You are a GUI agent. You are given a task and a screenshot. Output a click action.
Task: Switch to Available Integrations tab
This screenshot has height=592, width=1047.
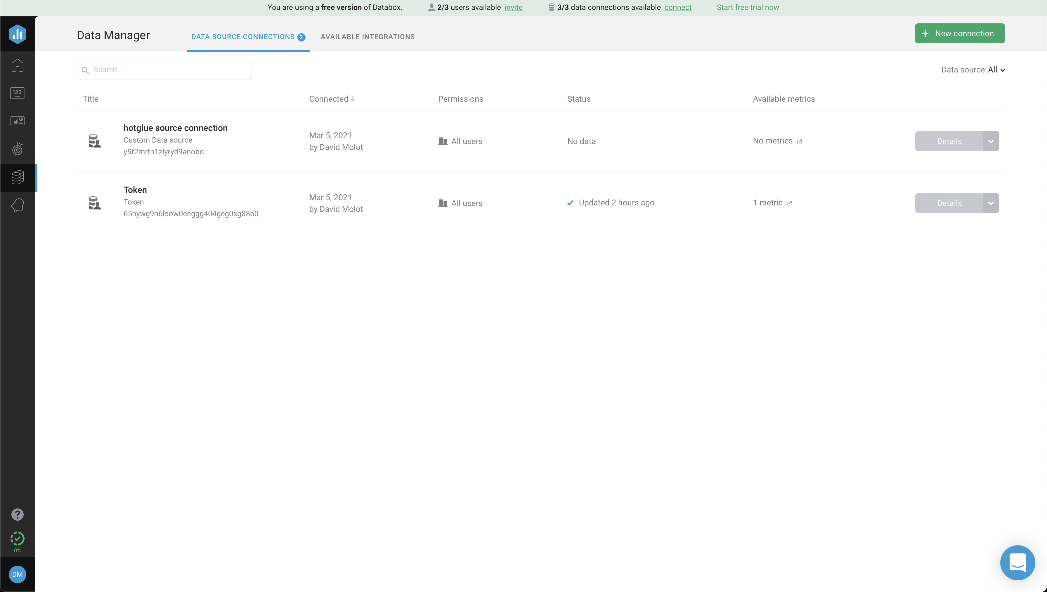tap(368, 37)
